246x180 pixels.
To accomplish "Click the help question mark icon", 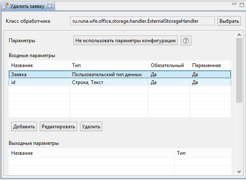I will [186, 41].
